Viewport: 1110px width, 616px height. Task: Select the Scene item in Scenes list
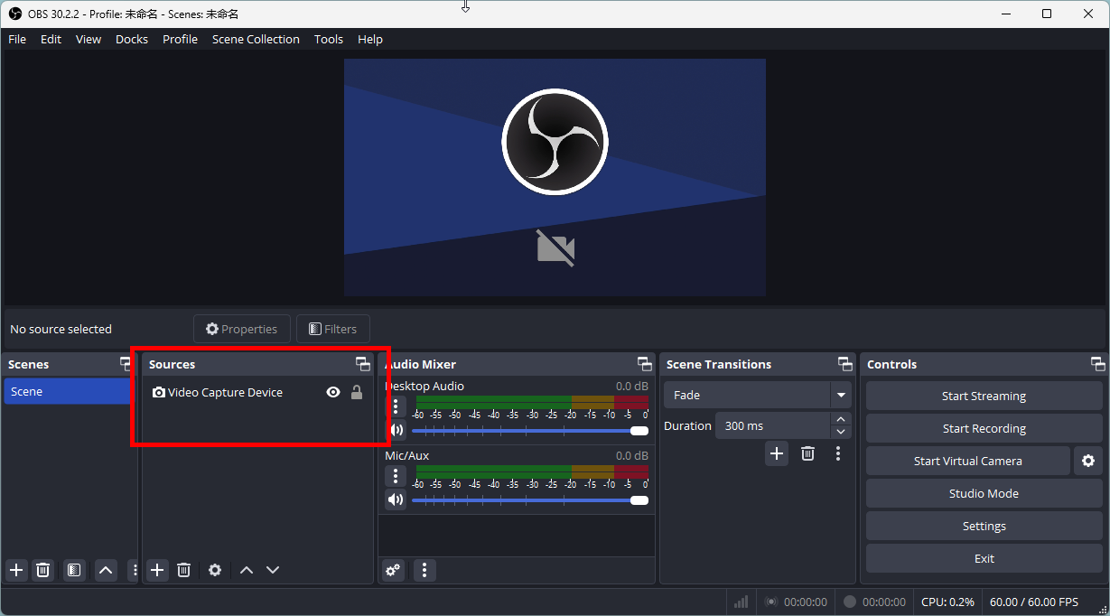68,391
